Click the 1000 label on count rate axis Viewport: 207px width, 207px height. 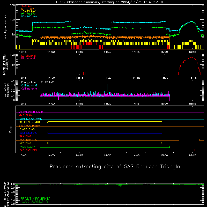pyautogui.click(x=11, y=5)
